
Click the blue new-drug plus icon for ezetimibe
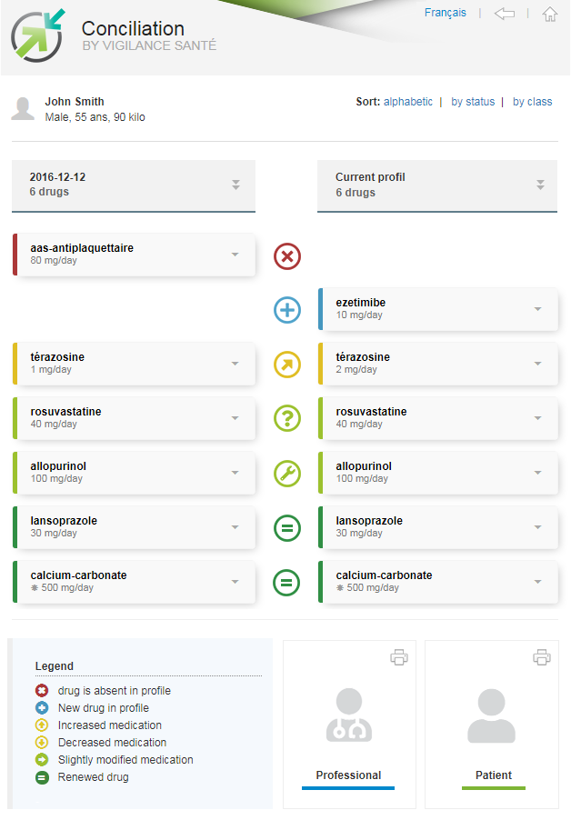tap(287, 310)
